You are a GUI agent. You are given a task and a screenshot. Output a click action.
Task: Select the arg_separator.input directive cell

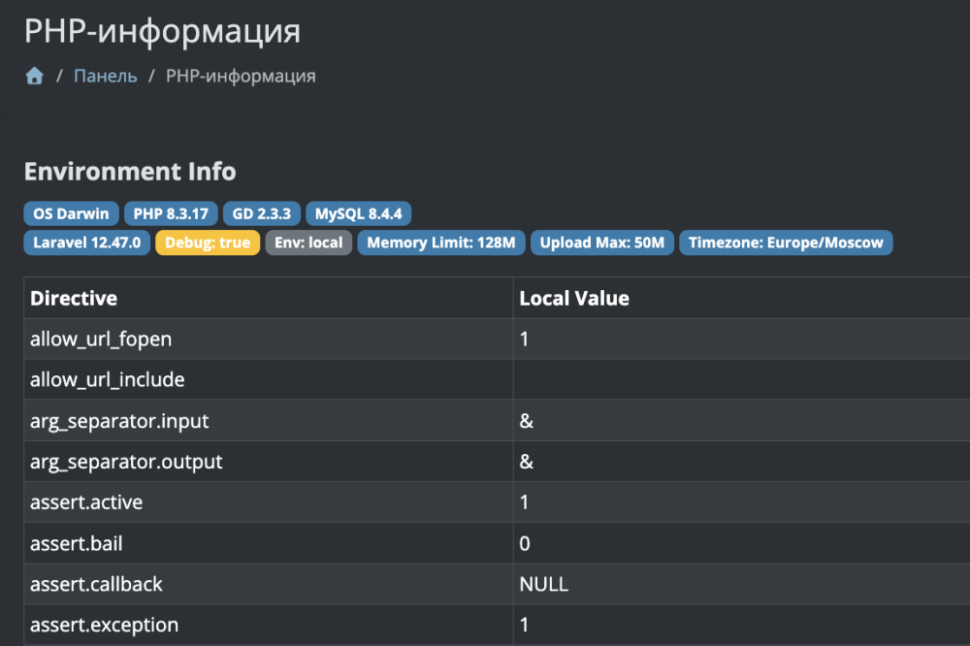(119, 421)
